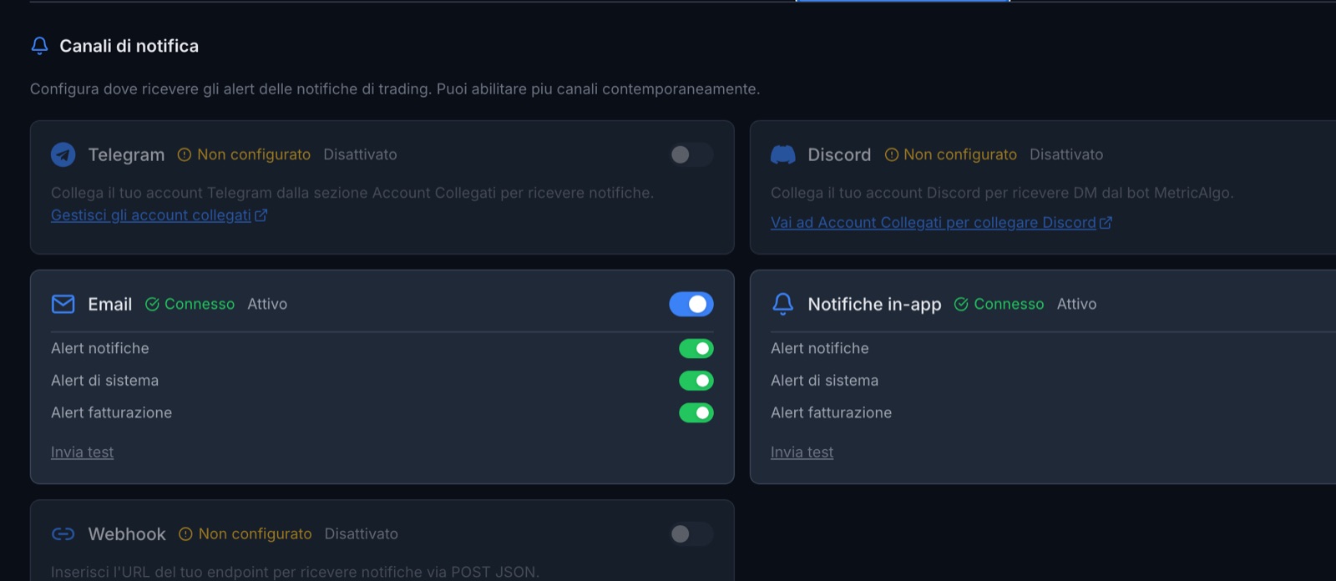Click the Discord card title
1336x581 pixels.
pyautogui.click(x=839, y=154)
